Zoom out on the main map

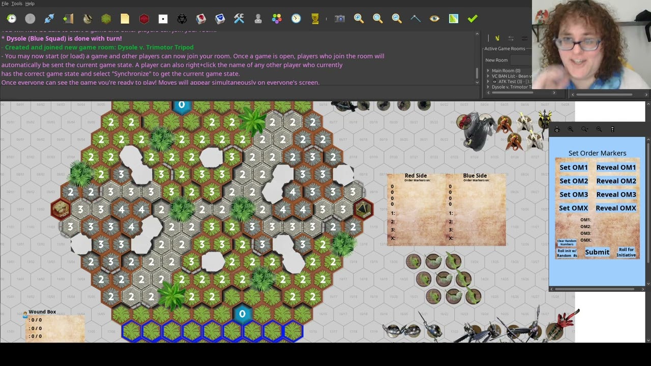[x=397, y=19]
